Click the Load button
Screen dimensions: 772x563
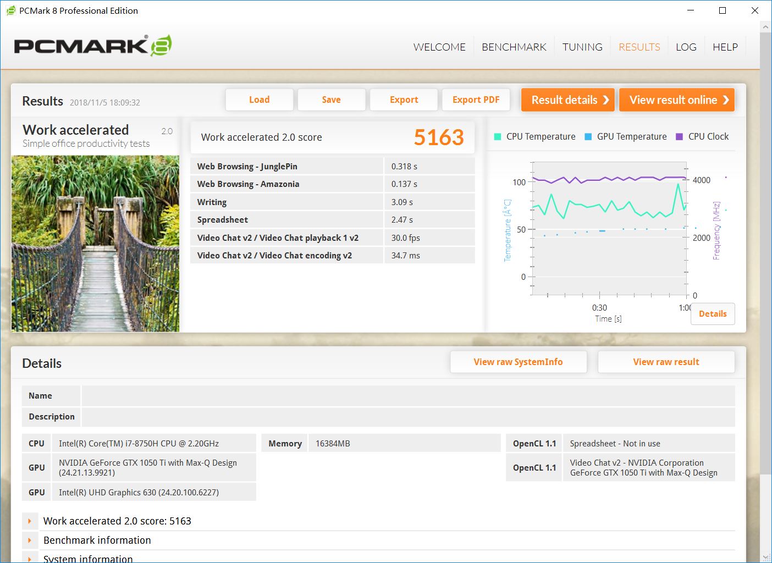click(x=260, y=100)
